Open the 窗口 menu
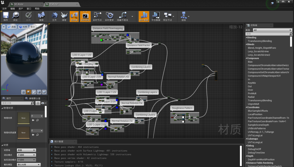Viewport: 294px width, 167px height. (29, 9)
